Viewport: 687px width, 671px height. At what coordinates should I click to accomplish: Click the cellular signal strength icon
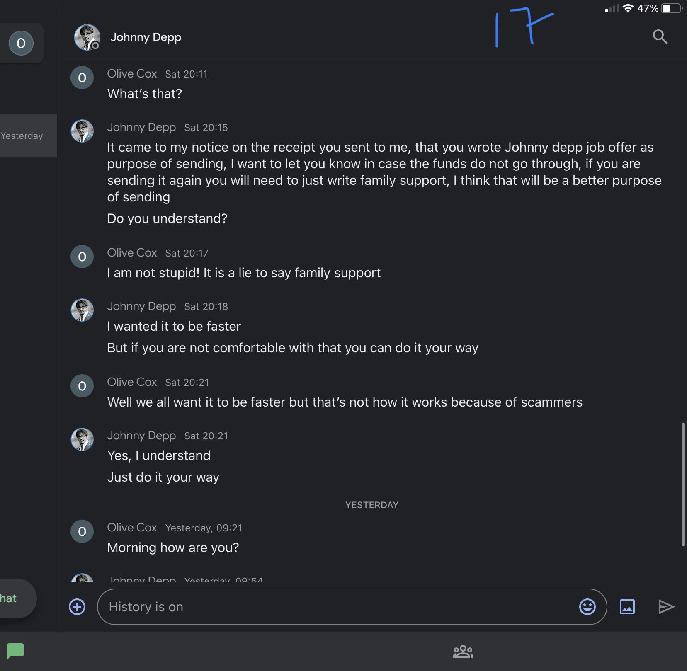click(x=612, y=8)
